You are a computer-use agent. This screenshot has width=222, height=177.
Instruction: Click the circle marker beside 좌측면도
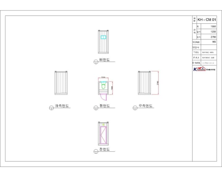coord(51,108)
